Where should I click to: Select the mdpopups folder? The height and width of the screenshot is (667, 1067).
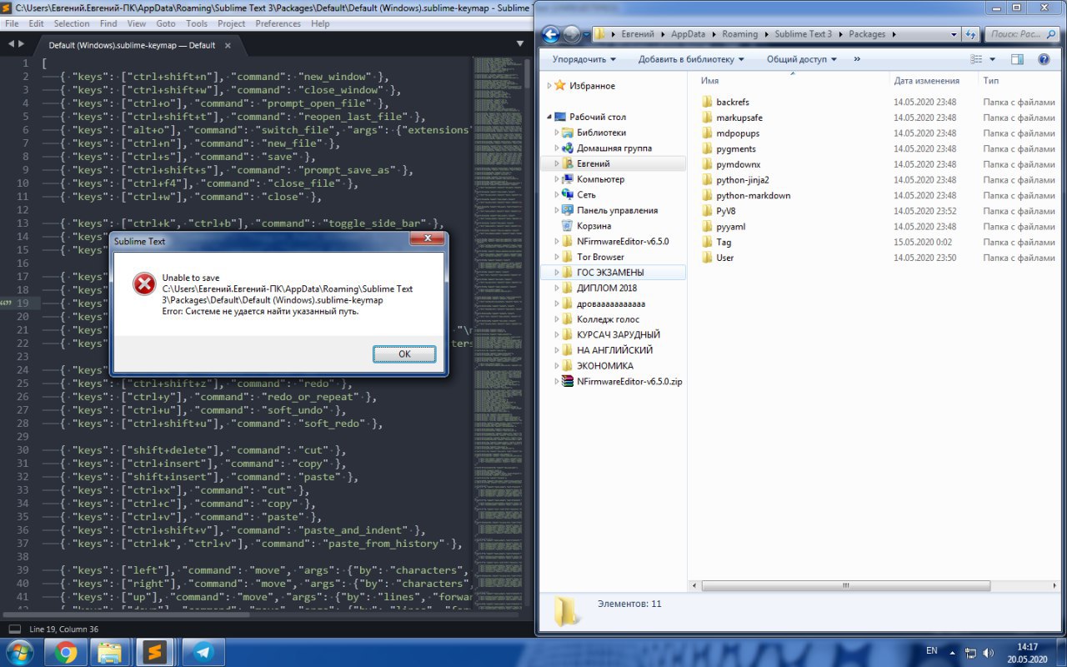pyautogui.click(x=738, y=133)
